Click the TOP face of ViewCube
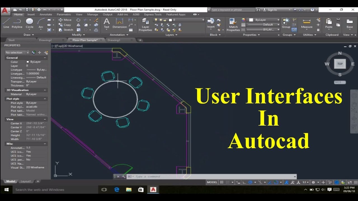 340,64
